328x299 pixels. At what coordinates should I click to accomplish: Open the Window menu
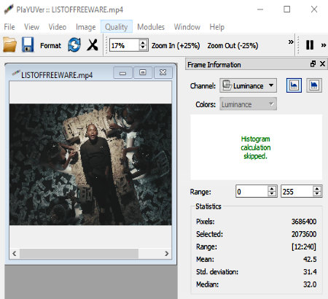point(187,27)
